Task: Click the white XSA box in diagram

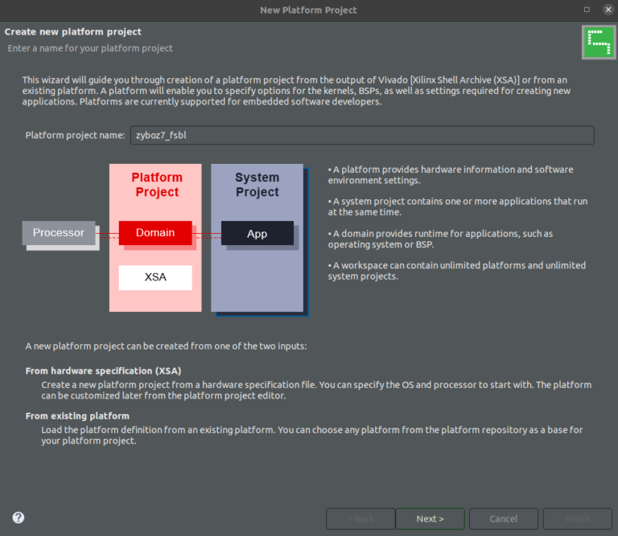Action: tap(155, 277)
